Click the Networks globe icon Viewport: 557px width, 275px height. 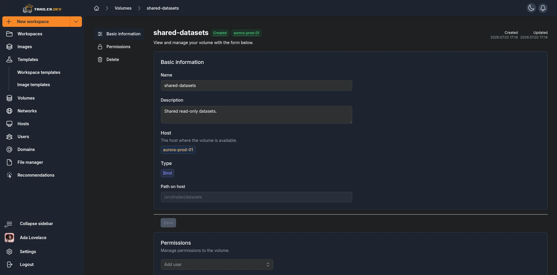(9, 111)
